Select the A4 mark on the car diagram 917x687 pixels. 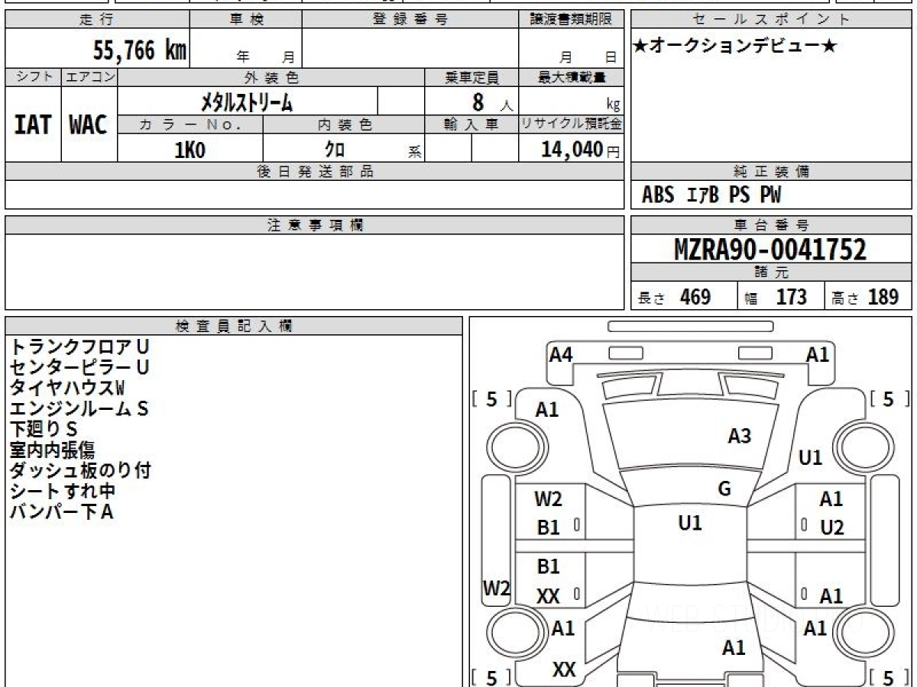561,354
